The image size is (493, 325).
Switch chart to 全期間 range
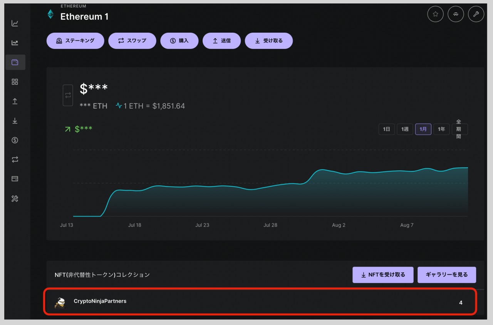pos(459,129)
